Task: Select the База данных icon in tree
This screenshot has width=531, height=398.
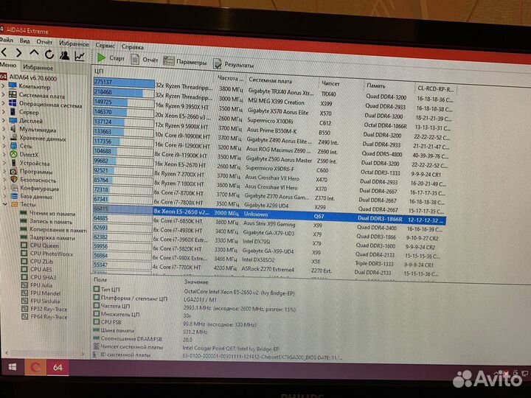Action: click(x=14, y=196)
